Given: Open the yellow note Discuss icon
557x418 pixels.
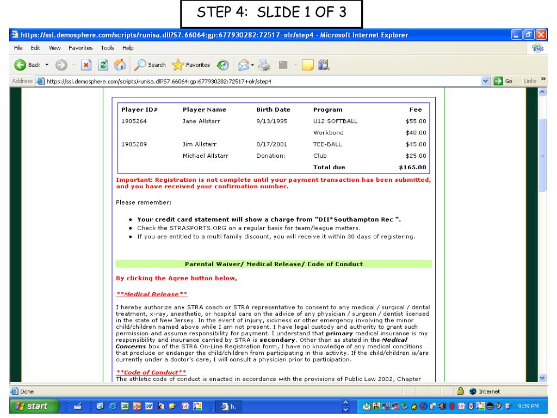Looking at the screenshot, I should click(x=308, y=65).
